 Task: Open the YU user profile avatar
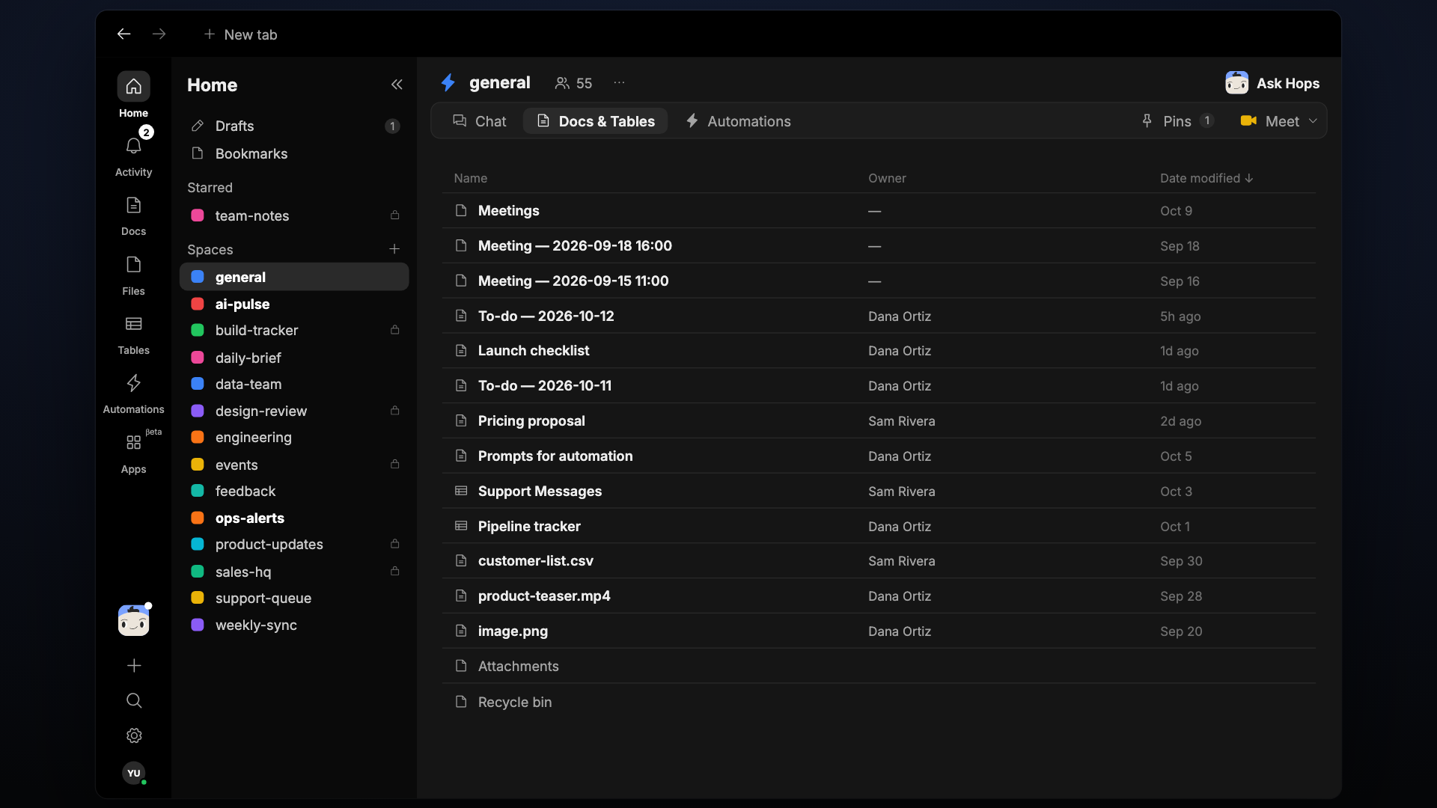[134, 773]
